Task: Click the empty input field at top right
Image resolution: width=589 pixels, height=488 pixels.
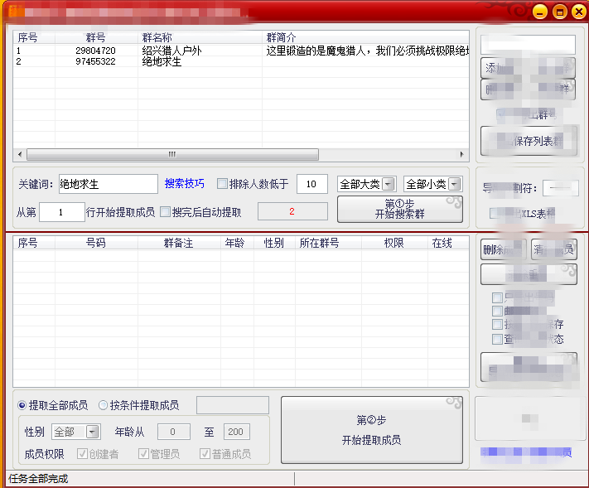Action: point(528,45)
